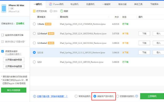Click the green 刷新 refresh icon
The image size is (164, 102).
62,11
